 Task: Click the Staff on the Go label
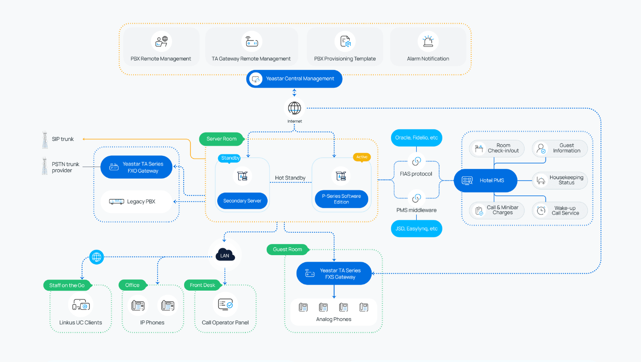(67, 285)
